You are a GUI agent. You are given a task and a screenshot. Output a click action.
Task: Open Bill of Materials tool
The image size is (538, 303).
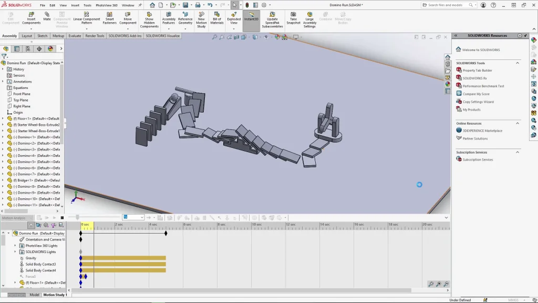(217, 18)
